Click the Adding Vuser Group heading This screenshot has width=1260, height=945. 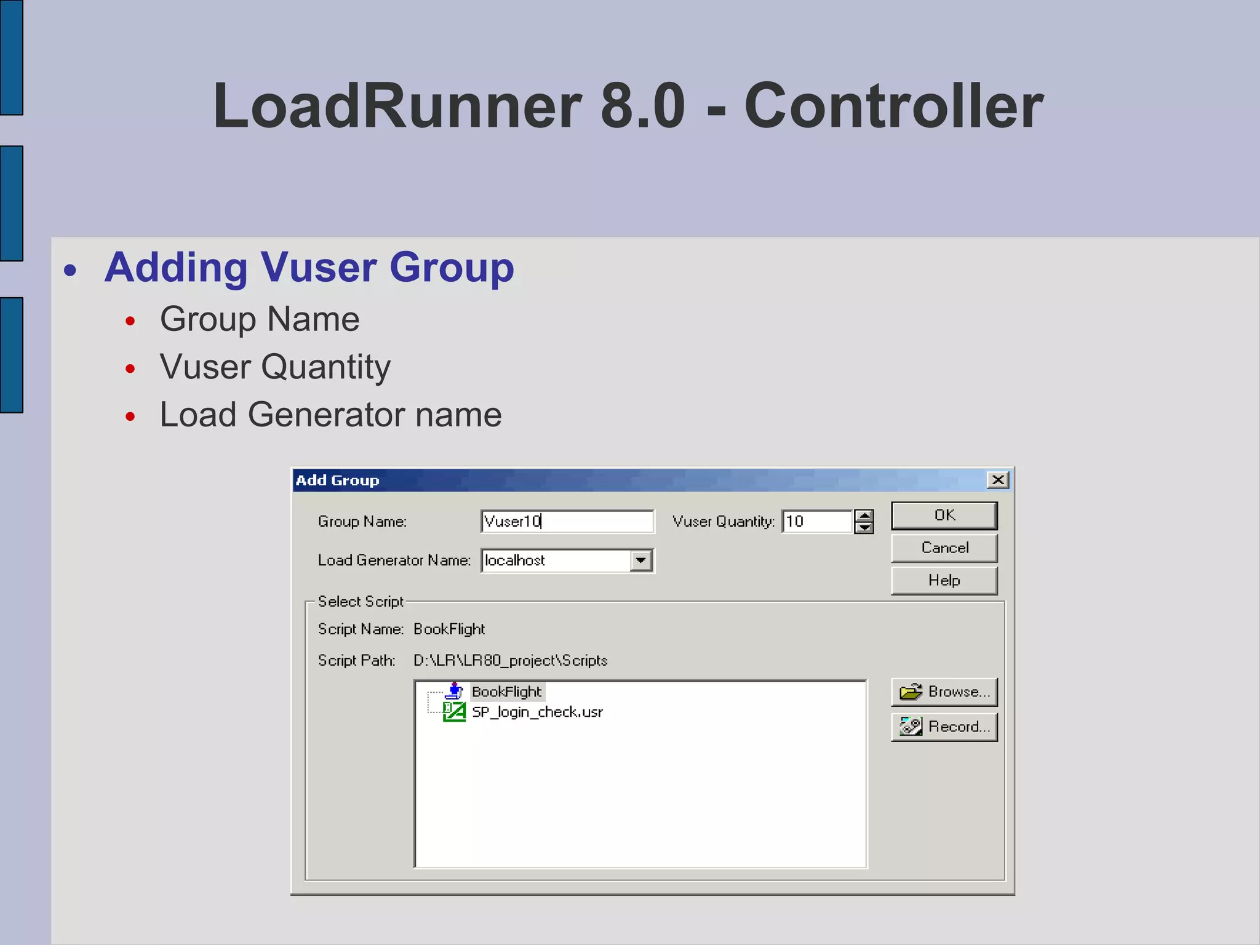coord(309,267)
